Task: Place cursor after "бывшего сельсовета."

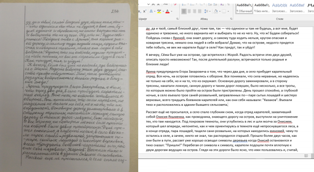Action: [x=228, y=105]
